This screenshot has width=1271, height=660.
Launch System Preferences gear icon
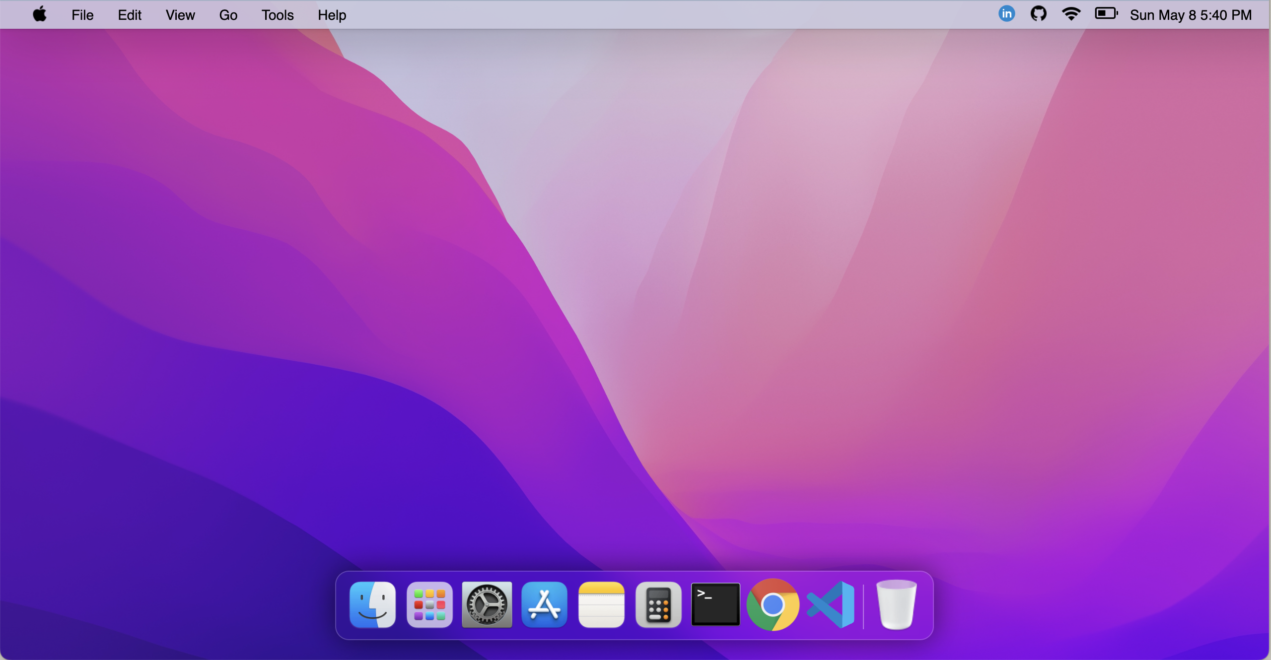click(x=487, y=605)
